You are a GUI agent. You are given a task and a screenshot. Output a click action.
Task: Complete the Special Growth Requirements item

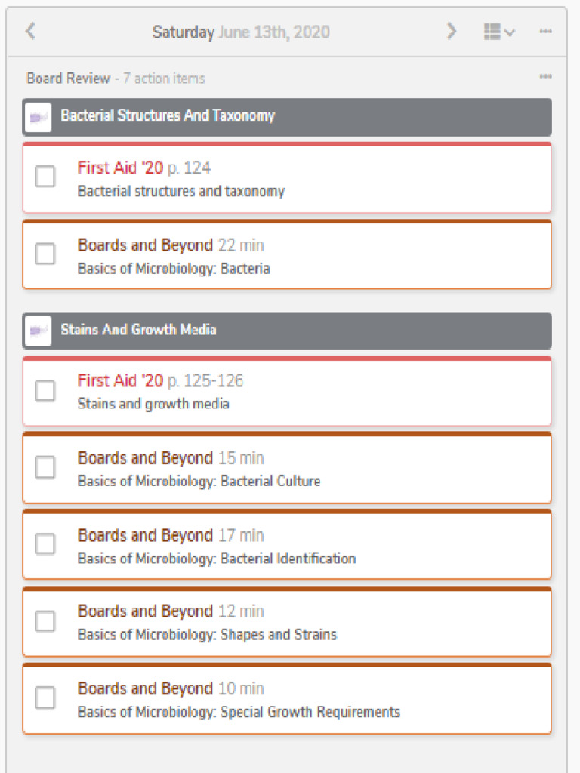(45, 698)
